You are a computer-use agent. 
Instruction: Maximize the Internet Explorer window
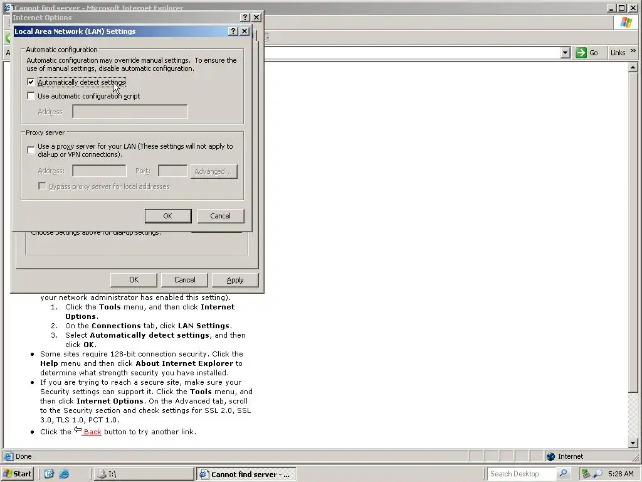621,8
